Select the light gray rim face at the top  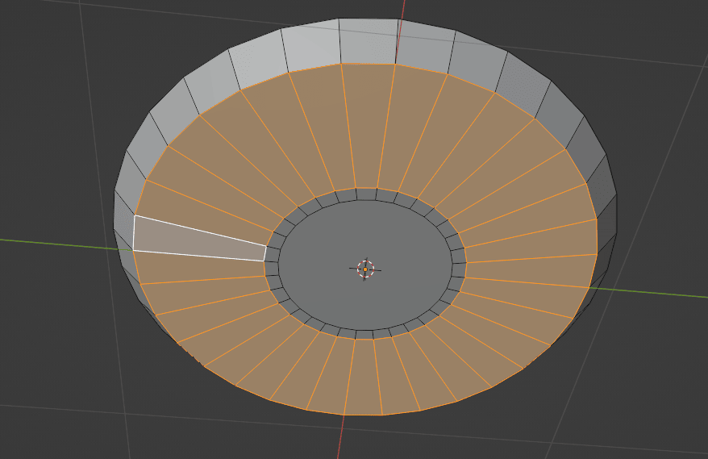(368, 40)
